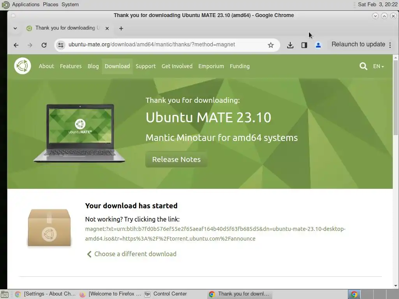This screenshot has width=399, height=299.
Task: Bookmark this page with the star icon
Action: (271, 45)
